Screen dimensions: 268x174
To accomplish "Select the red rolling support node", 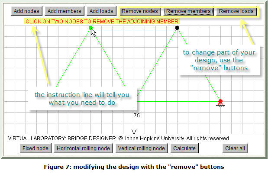I will coord(220,103).
